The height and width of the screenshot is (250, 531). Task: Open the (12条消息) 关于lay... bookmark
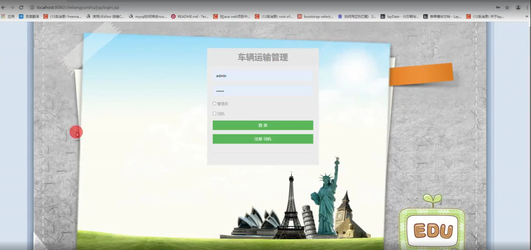click(485, 16)
